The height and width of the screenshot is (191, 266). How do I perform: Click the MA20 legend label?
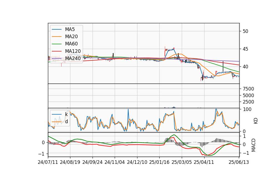71,37
